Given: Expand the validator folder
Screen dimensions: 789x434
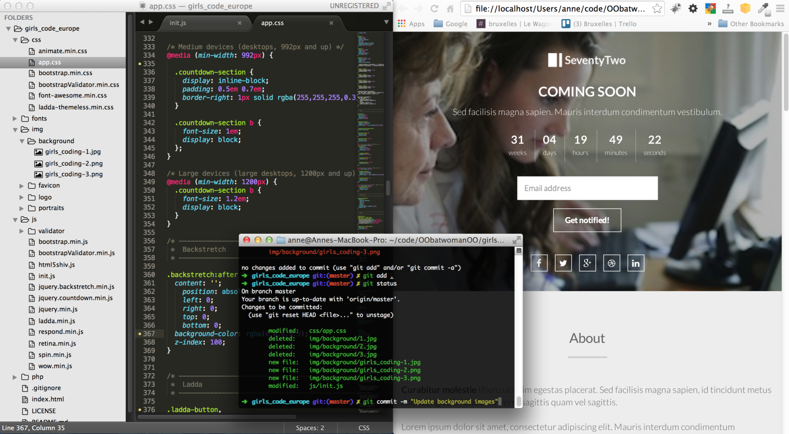Looking at the screenshot, I should point(21,231).
